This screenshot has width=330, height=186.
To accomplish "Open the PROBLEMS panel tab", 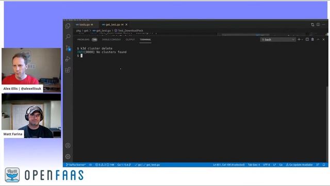I will 87,40.
